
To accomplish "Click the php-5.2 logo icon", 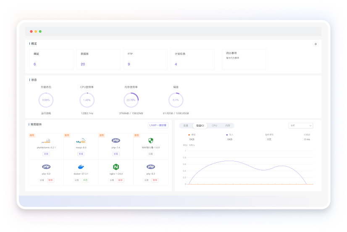I will [46, 167].
